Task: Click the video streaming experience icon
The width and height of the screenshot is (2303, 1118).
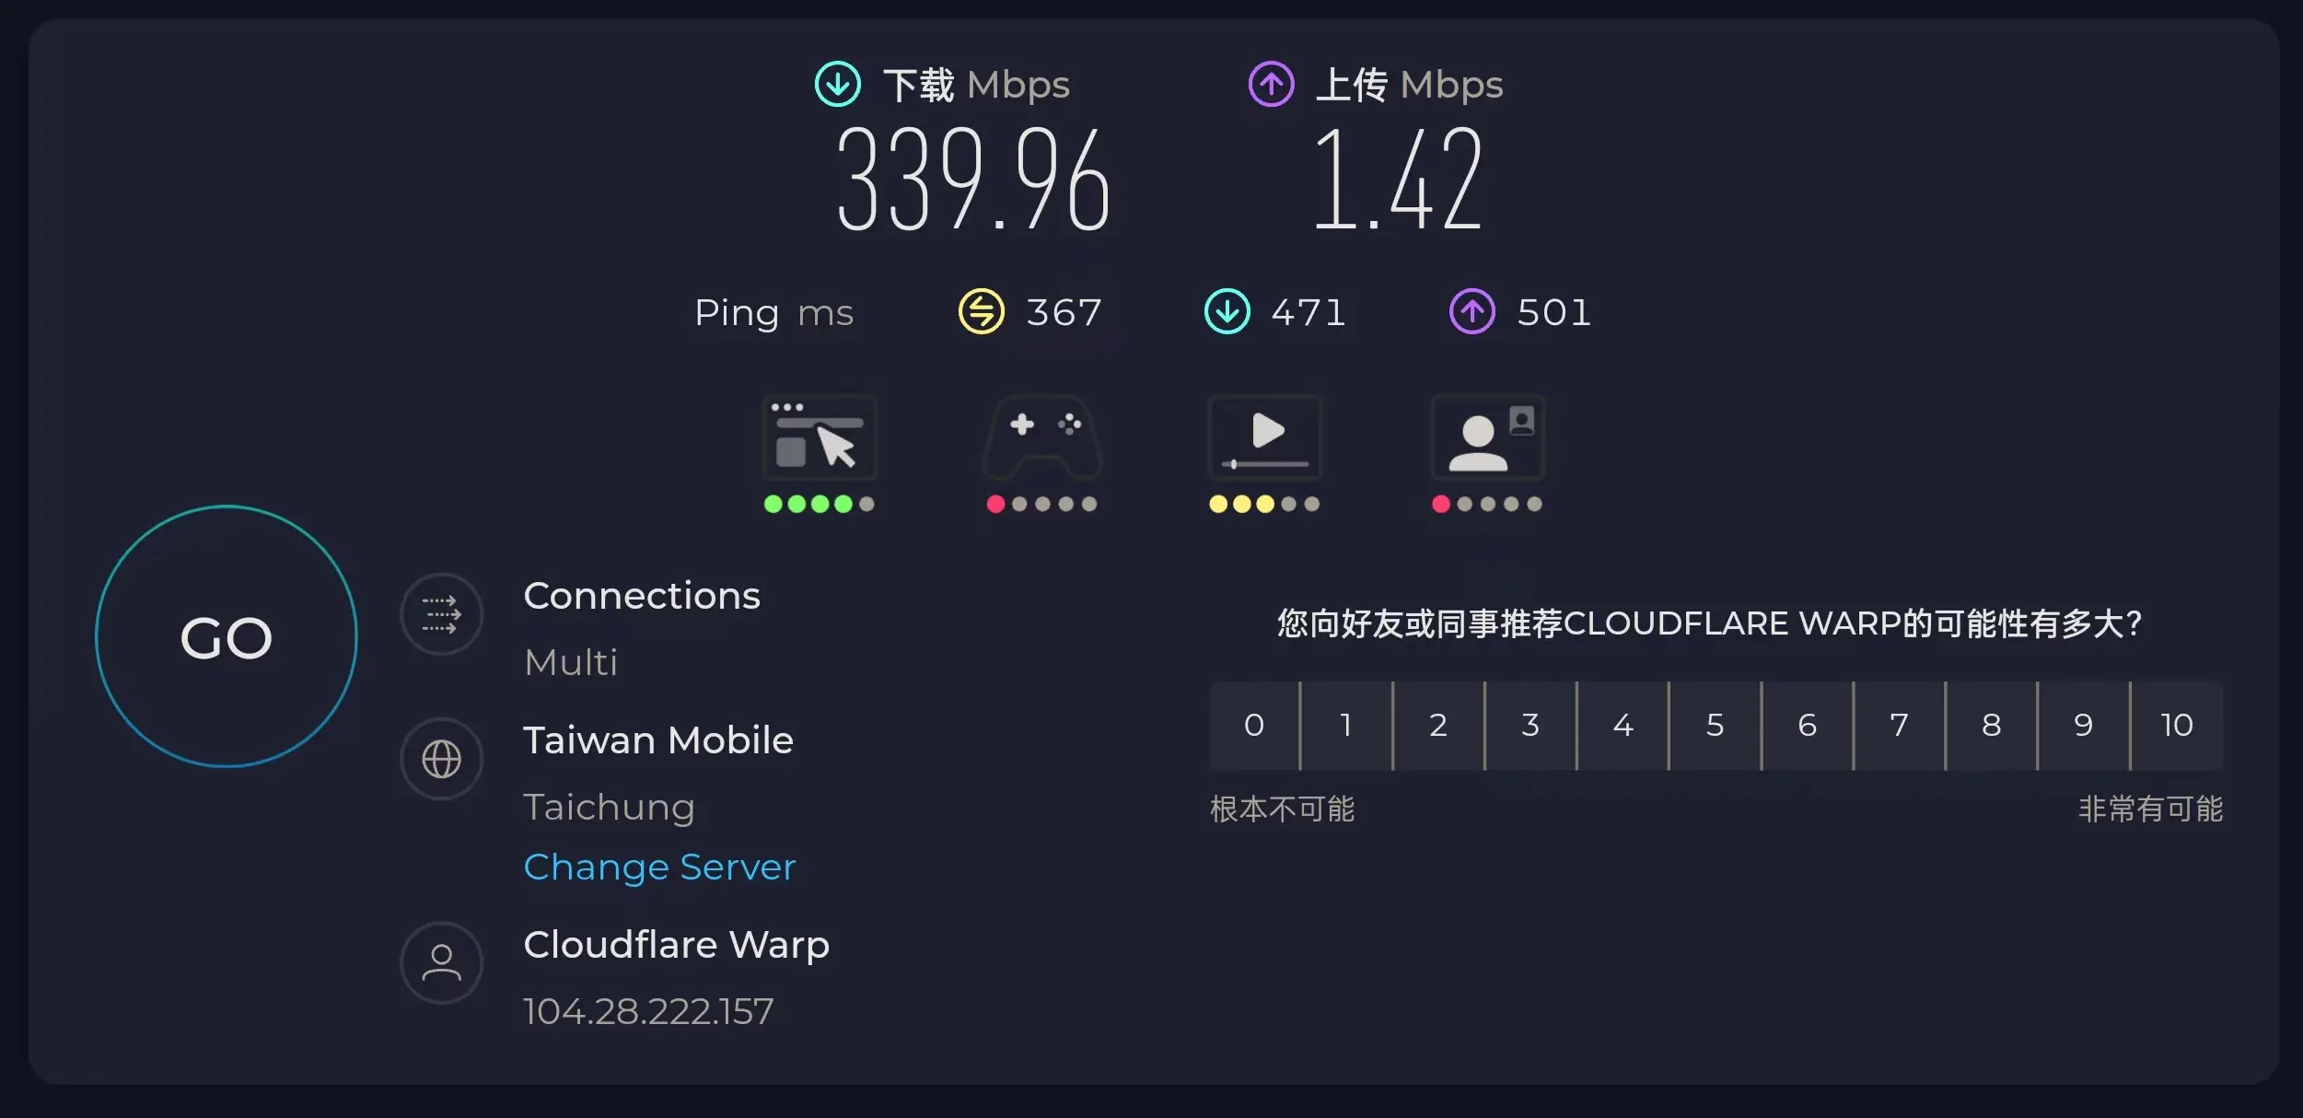Action: (x=1264, y=437)
